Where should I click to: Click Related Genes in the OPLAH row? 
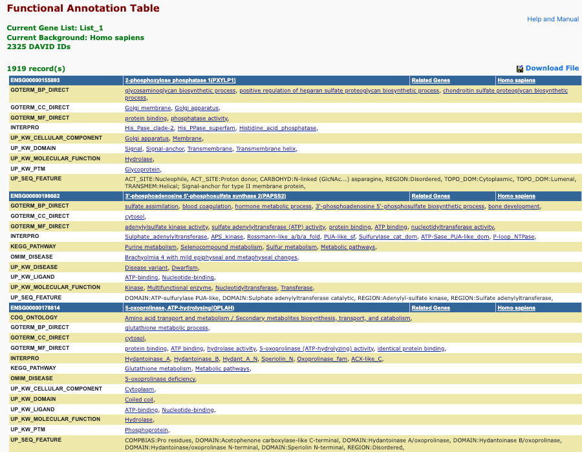point(431,308)
